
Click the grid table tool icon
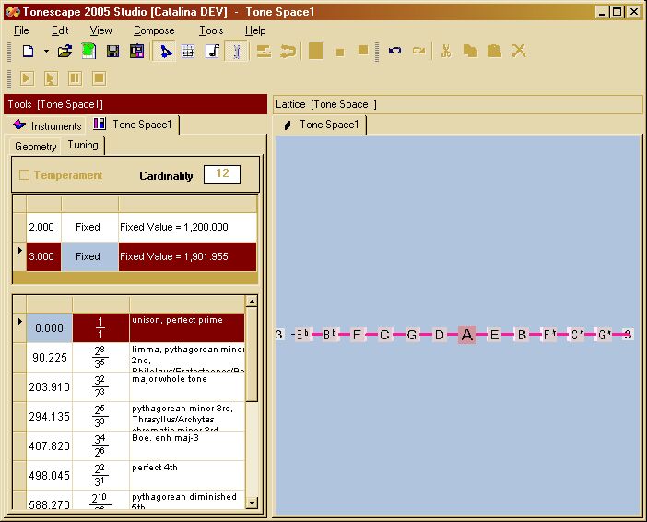click(188, 52)
